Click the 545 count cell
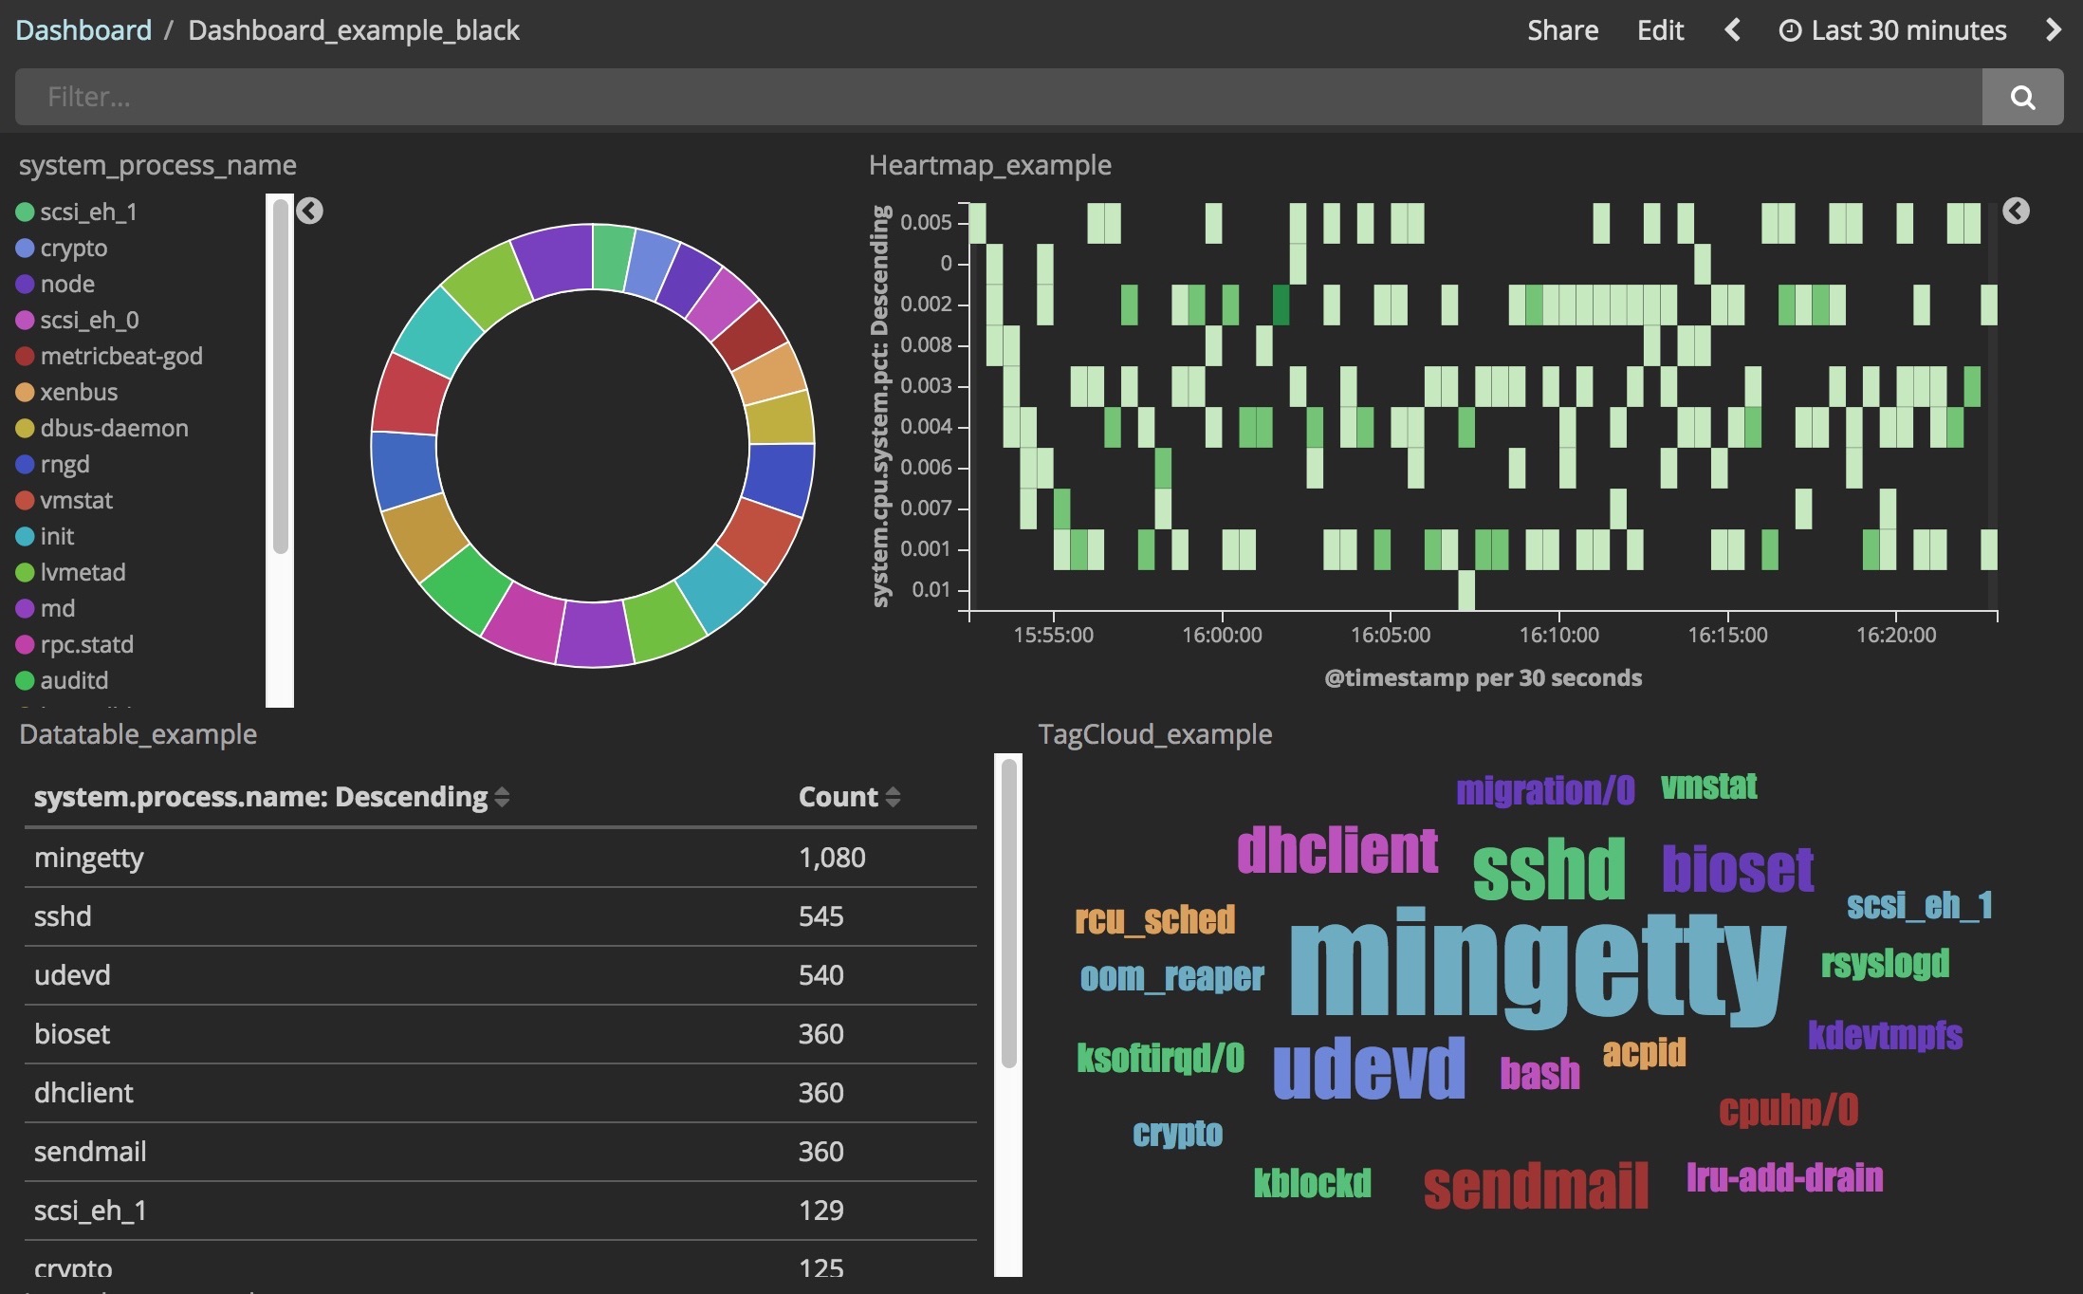 (820, 916)
